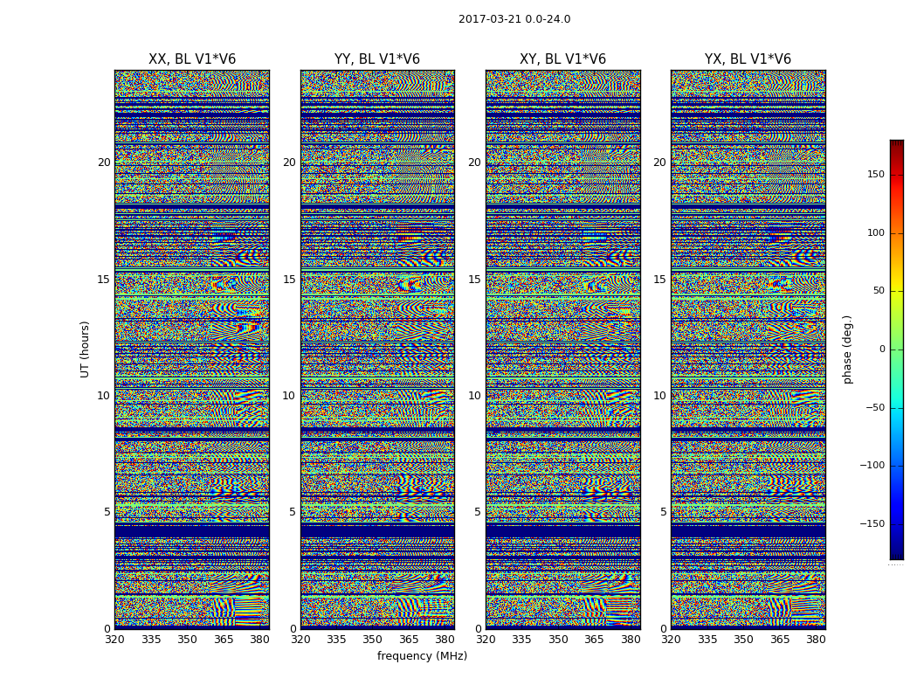Click the 15 hour tick of XX plot
The image size is (917, 699).
[x=104, y=280]
